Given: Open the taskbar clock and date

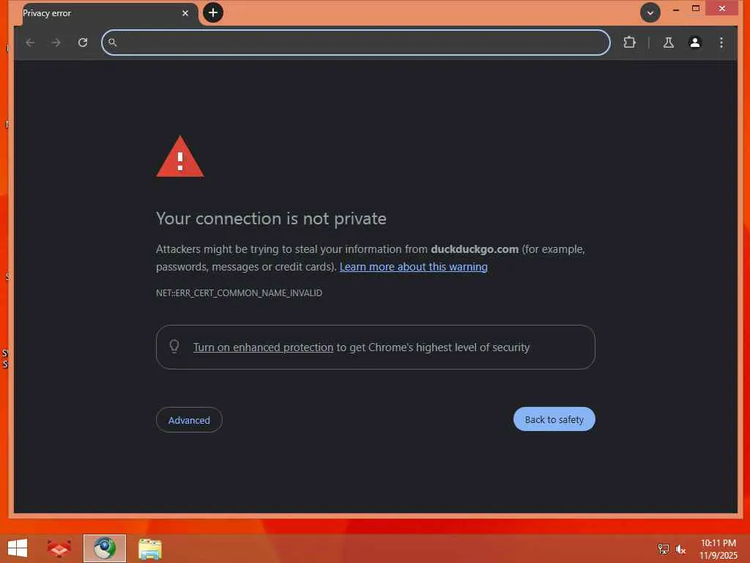Looking at the screenshot, I should click(718, 549).
